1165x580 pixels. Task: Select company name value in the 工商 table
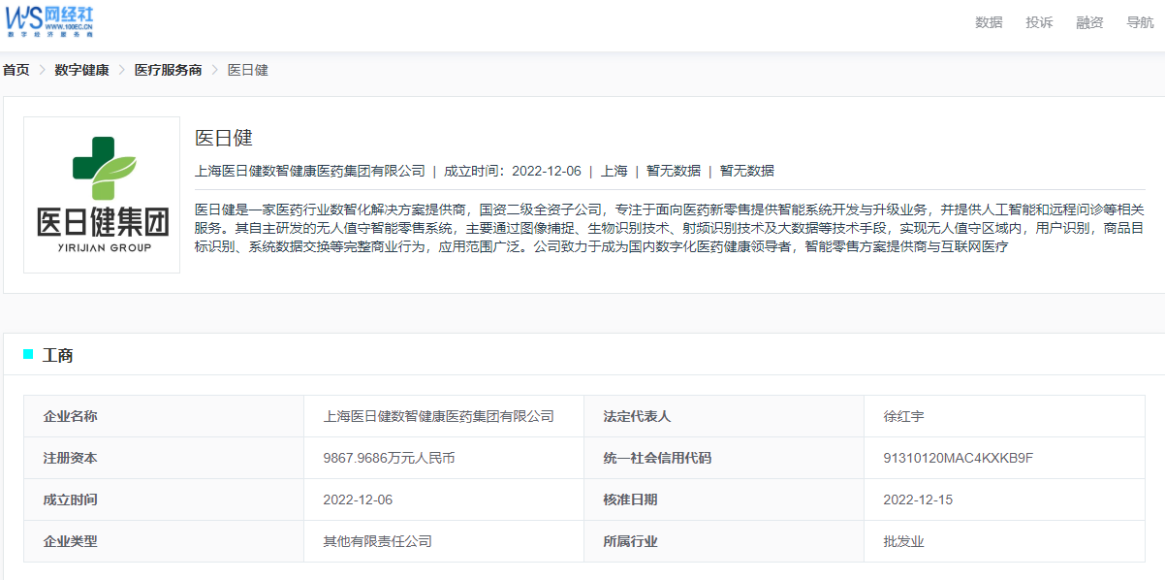pyautogui.click(x=438, y=416)
